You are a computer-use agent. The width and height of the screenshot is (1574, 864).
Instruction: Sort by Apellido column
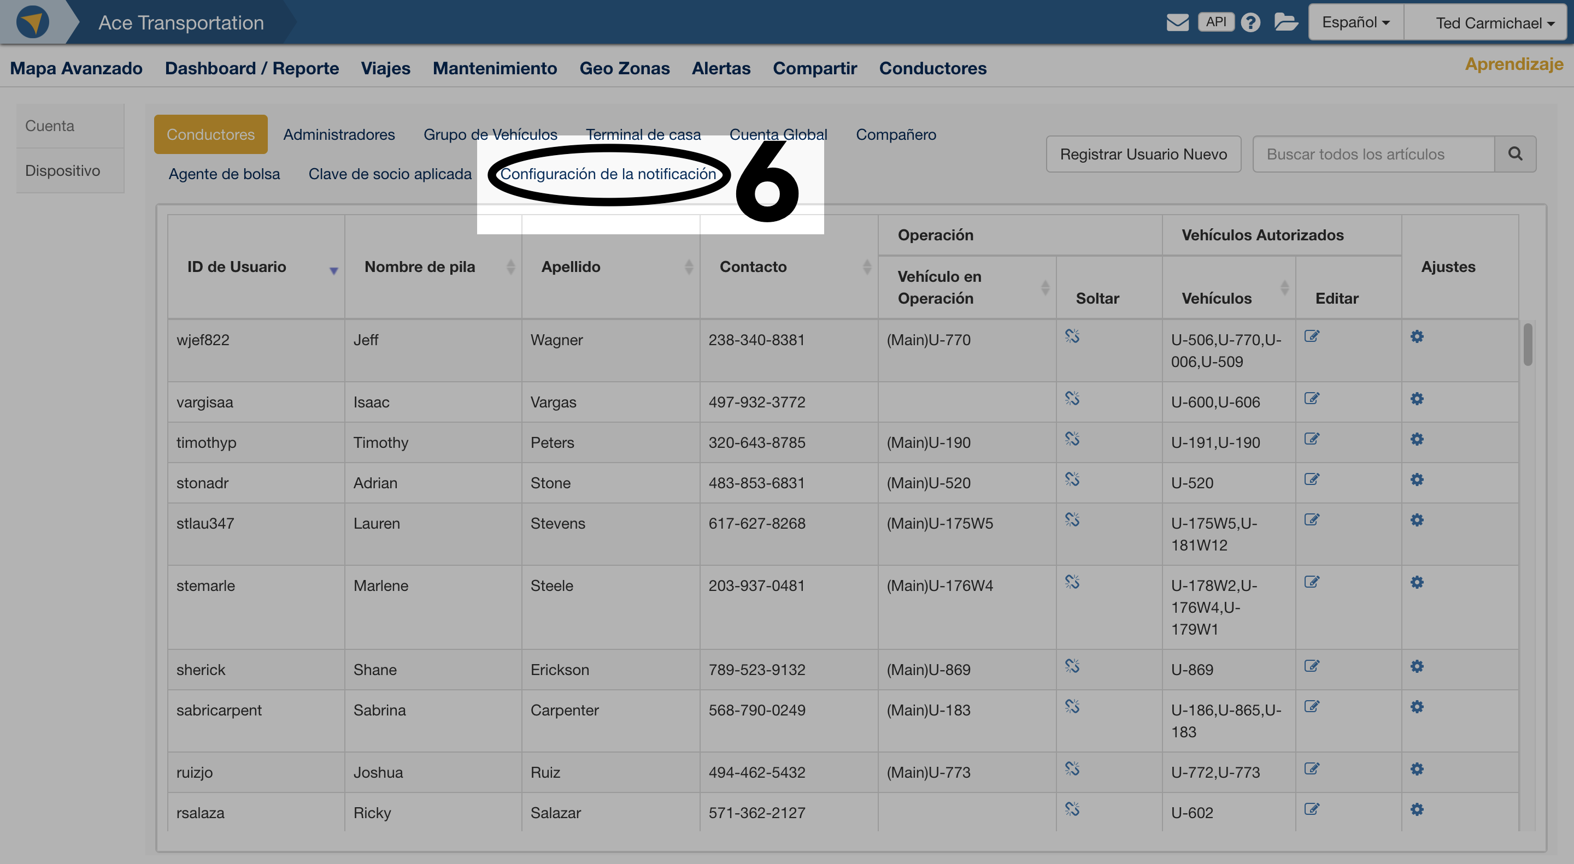610,267
